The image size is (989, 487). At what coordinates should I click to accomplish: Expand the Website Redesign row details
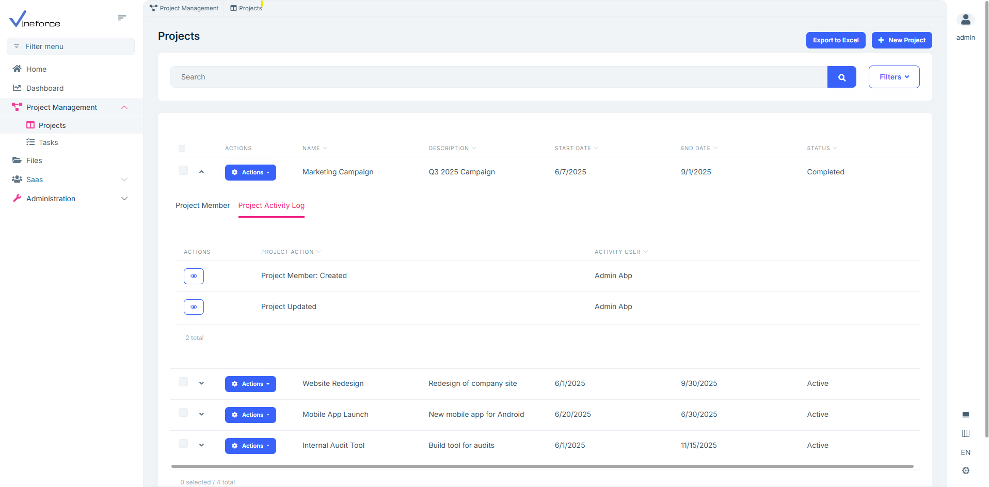point(201,383)
